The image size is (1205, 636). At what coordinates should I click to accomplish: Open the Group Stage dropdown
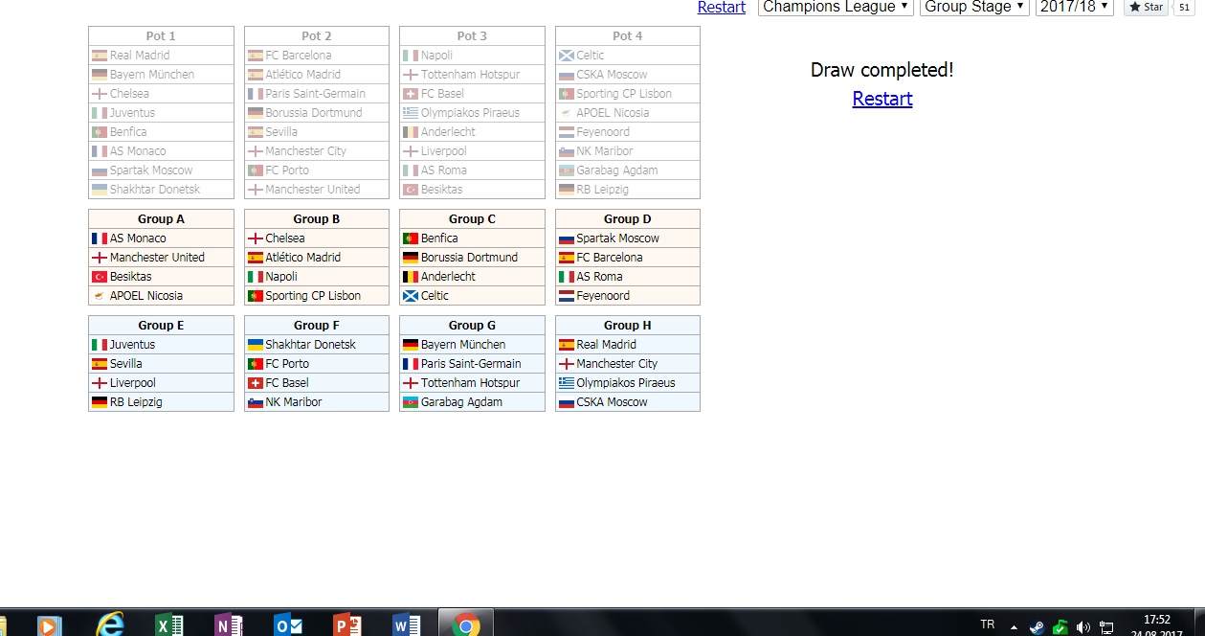pyautogui.click(x=974, y=7)
